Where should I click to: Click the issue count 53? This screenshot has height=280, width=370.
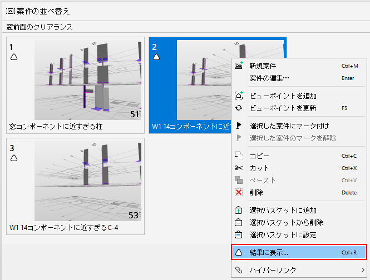click(x=134, y=215)
